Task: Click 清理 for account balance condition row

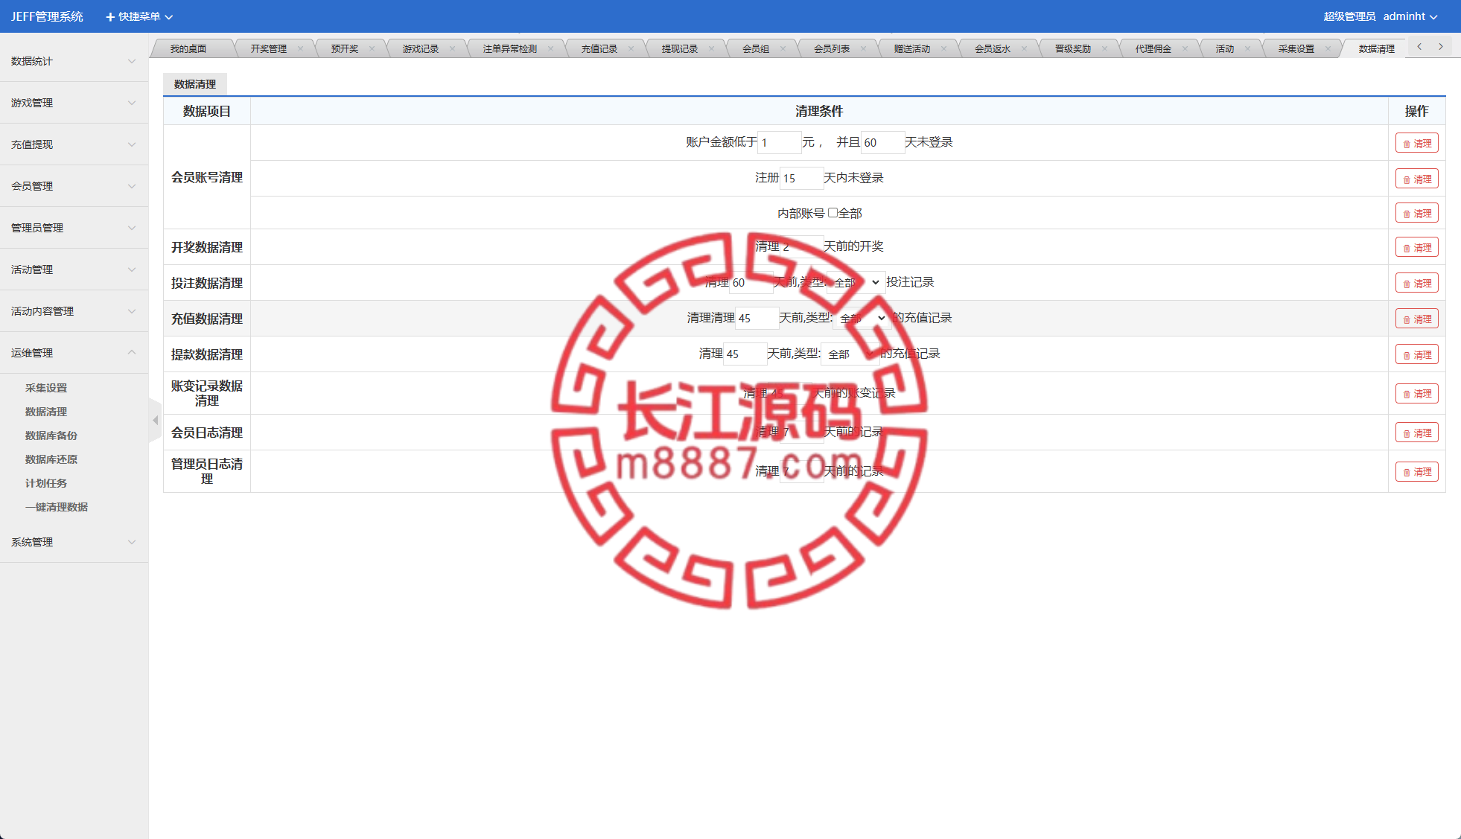Action: pyautogui.click(x=1416, y=143)
